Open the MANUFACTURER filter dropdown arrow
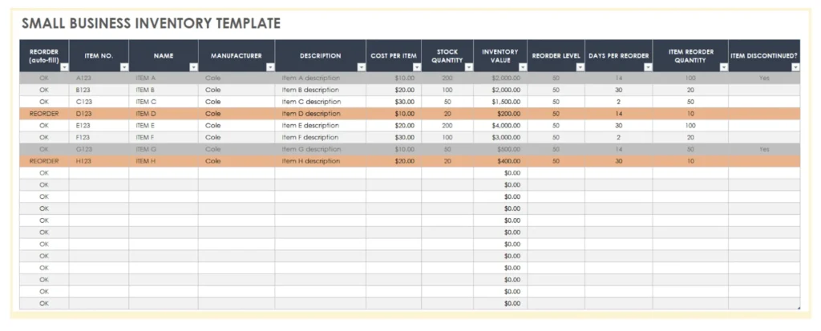The width and height of the screenshot is (821, 331). (x=269, y=67)
